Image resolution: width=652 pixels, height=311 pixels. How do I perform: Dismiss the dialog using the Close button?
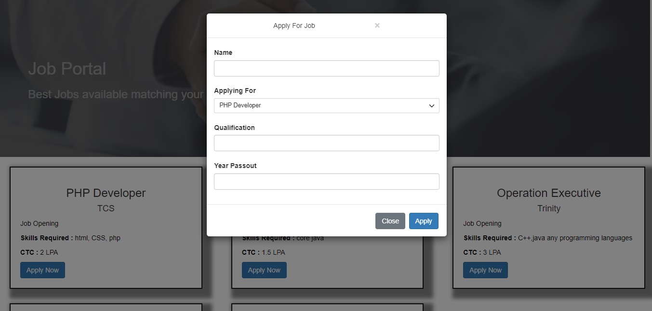point(390,221)
